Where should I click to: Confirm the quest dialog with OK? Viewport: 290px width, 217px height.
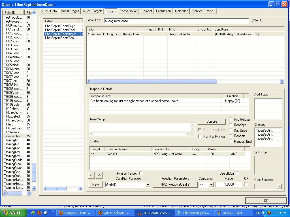266,200
